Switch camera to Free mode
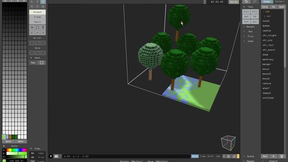The image size is (288, 162). tap(203, 156)
